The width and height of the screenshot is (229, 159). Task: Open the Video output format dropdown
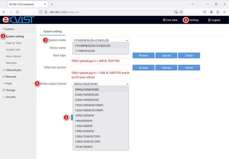point(101,84)
